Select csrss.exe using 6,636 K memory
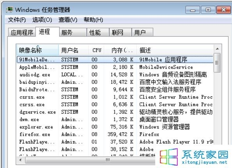The width and height of the screenshot is (232, 168). pyautogui.click(x=115, y=105)
